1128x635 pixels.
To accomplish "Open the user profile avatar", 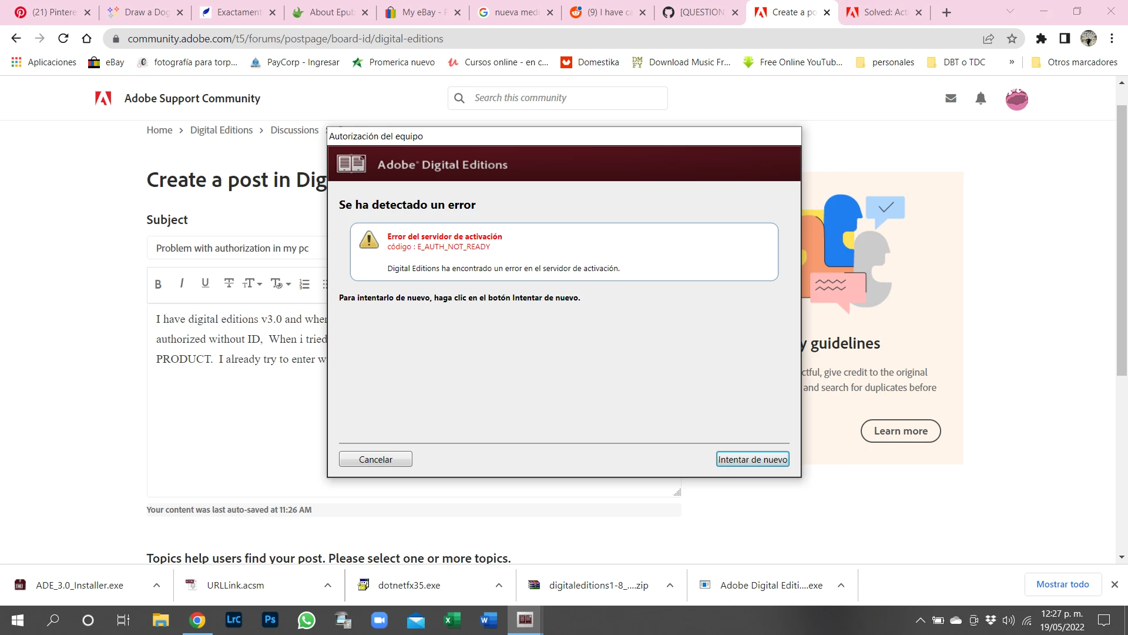I will [x=1016, y=99].
